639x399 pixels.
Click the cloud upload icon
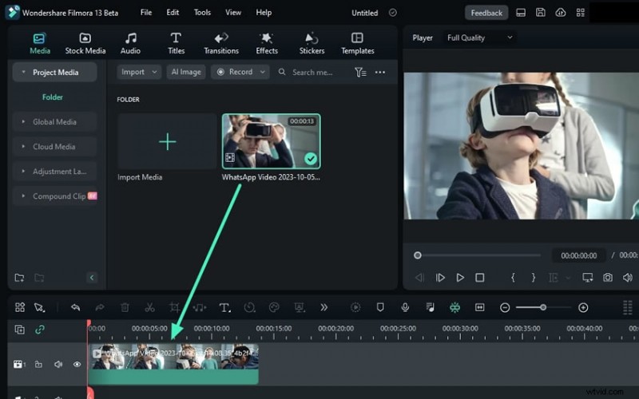click(x=561, y=13)
